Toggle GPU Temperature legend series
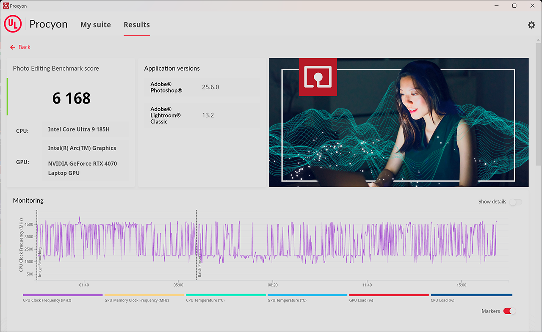Image resolution: width=542 pixels, height=332 pixels. click(x=307, y=297)
